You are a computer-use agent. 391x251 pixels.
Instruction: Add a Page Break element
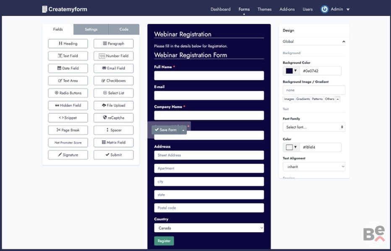[68, 130]
